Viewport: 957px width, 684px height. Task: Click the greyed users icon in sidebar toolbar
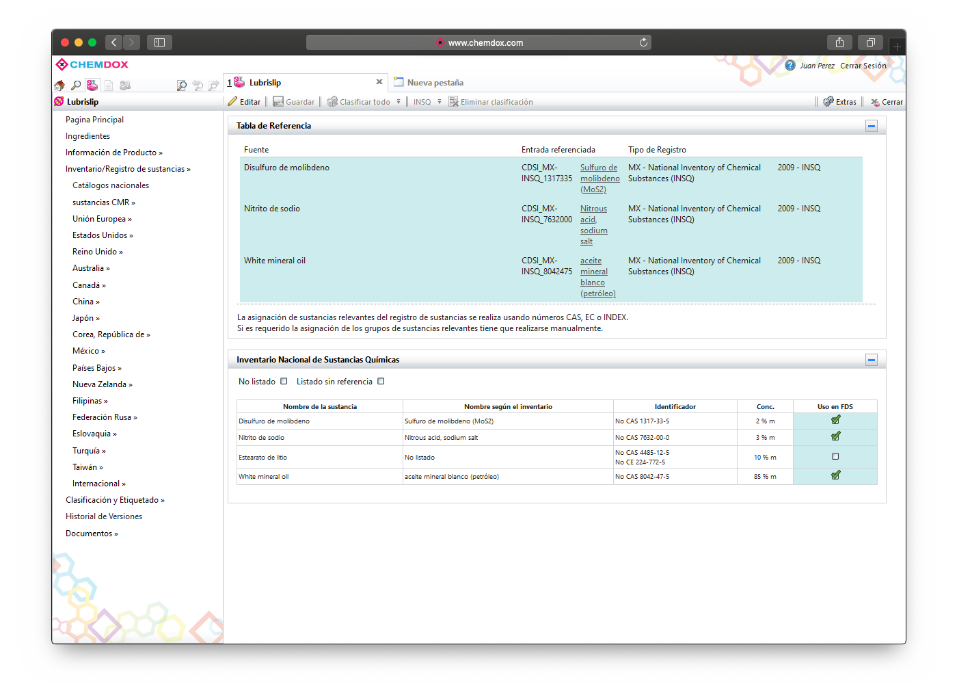[125, 85]
